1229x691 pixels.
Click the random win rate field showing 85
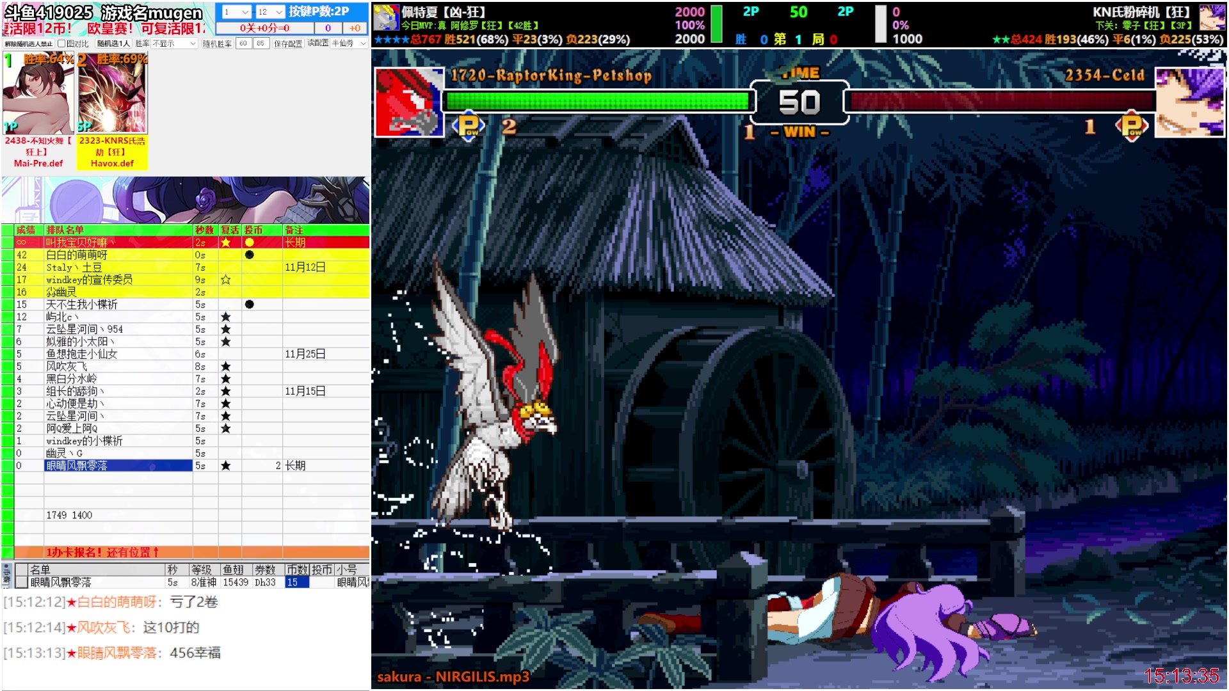coord(260,44)
